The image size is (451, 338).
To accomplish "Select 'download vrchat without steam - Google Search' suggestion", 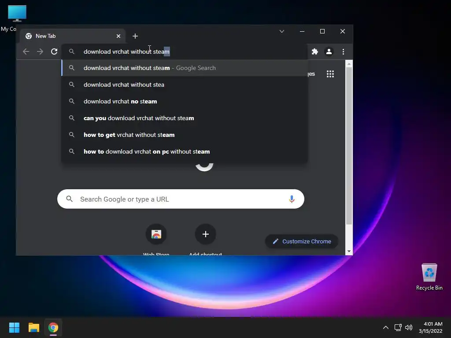I will click(x=185, y=68).
